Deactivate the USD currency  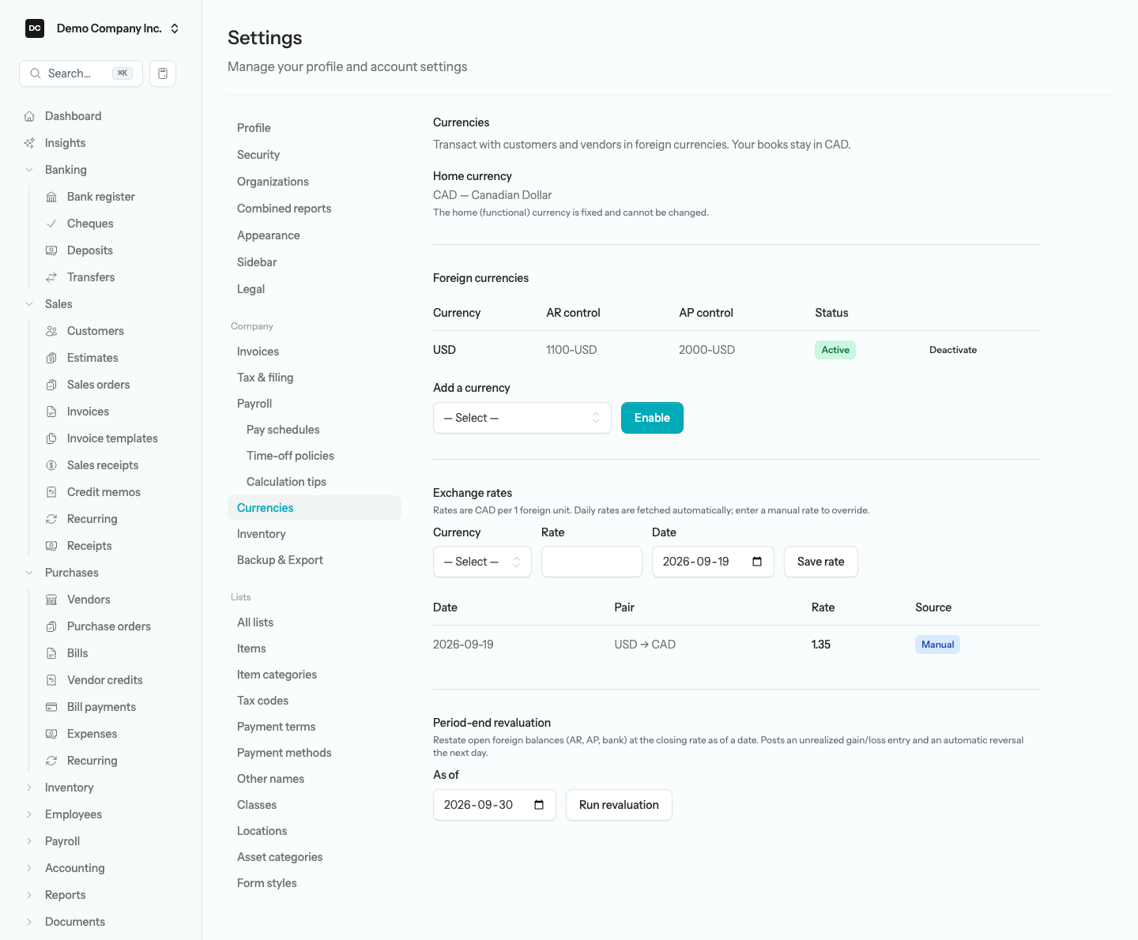coord(953,350)
